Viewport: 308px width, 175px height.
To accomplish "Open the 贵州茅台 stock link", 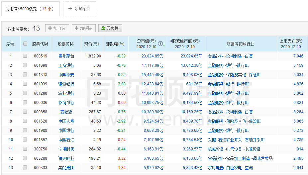I will coord(66,56).
